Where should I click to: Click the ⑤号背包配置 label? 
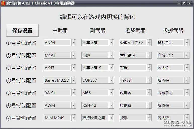click(x=21, y=93)
